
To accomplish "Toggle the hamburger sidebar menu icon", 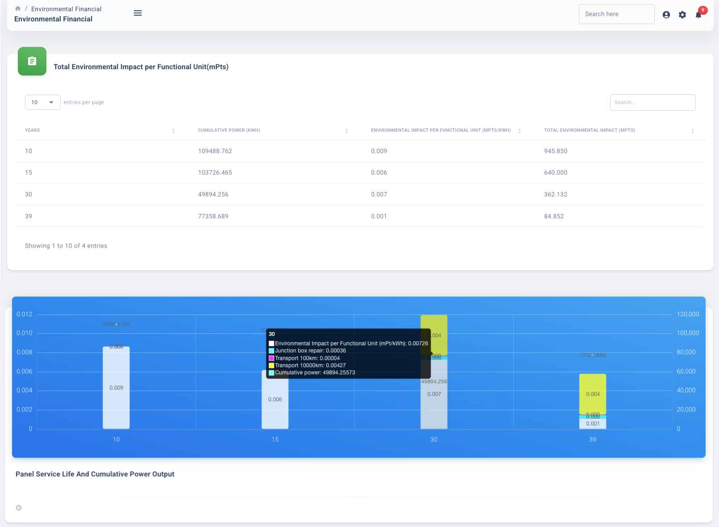I will tap(138, 13).
